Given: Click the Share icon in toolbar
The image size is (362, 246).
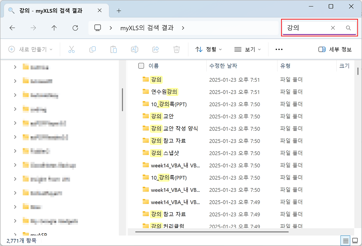Looking at the screenshot, I should 156,49.
